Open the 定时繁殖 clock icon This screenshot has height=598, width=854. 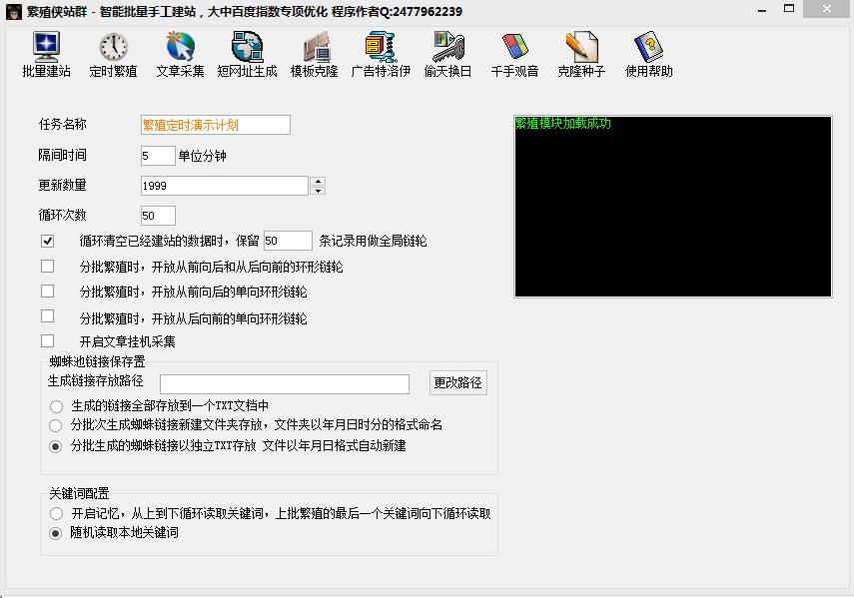point(113,55)
